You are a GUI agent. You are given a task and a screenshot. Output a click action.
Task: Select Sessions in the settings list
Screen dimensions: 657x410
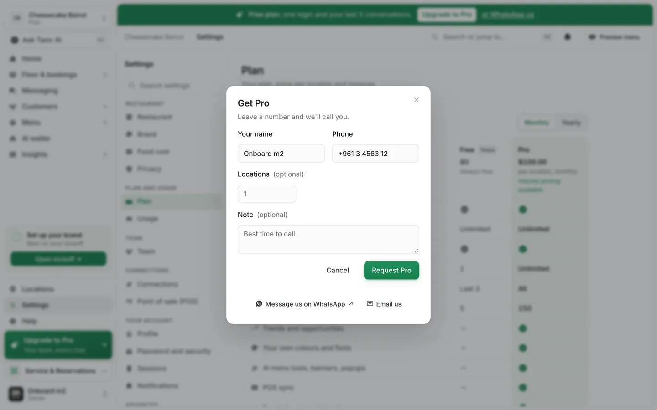click(x=172, y=369)
